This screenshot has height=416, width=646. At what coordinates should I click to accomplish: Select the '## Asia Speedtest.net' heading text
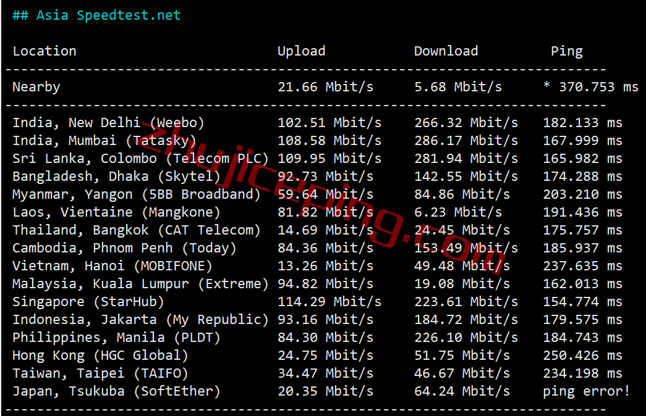tap(96, 15)
